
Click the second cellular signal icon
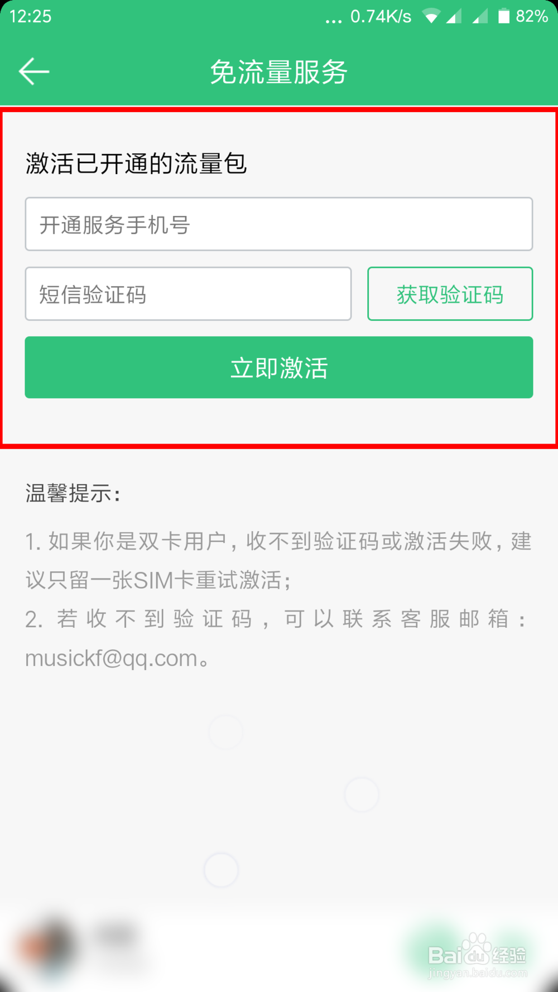pos(480,16)
